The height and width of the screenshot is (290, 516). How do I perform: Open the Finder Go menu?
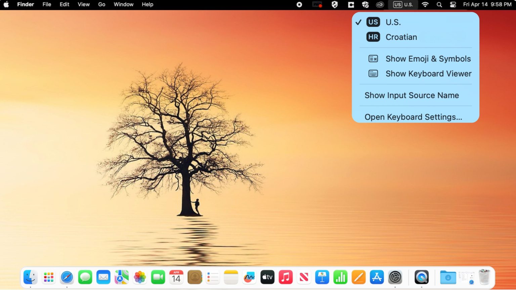tap(101, 5)
